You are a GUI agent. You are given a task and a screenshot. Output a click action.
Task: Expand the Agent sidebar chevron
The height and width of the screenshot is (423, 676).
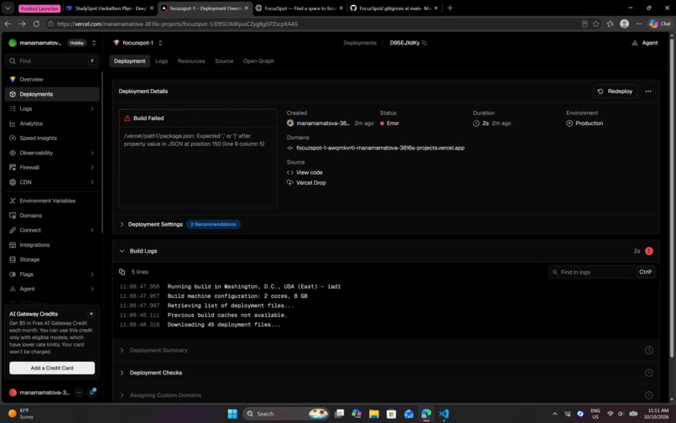coord(92,289)
